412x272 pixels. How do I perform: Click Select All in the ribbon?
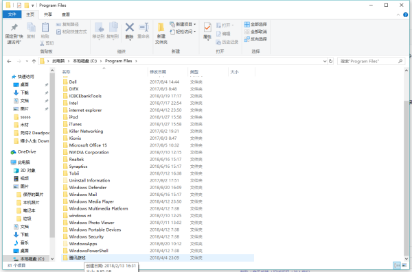coord(255,25)
